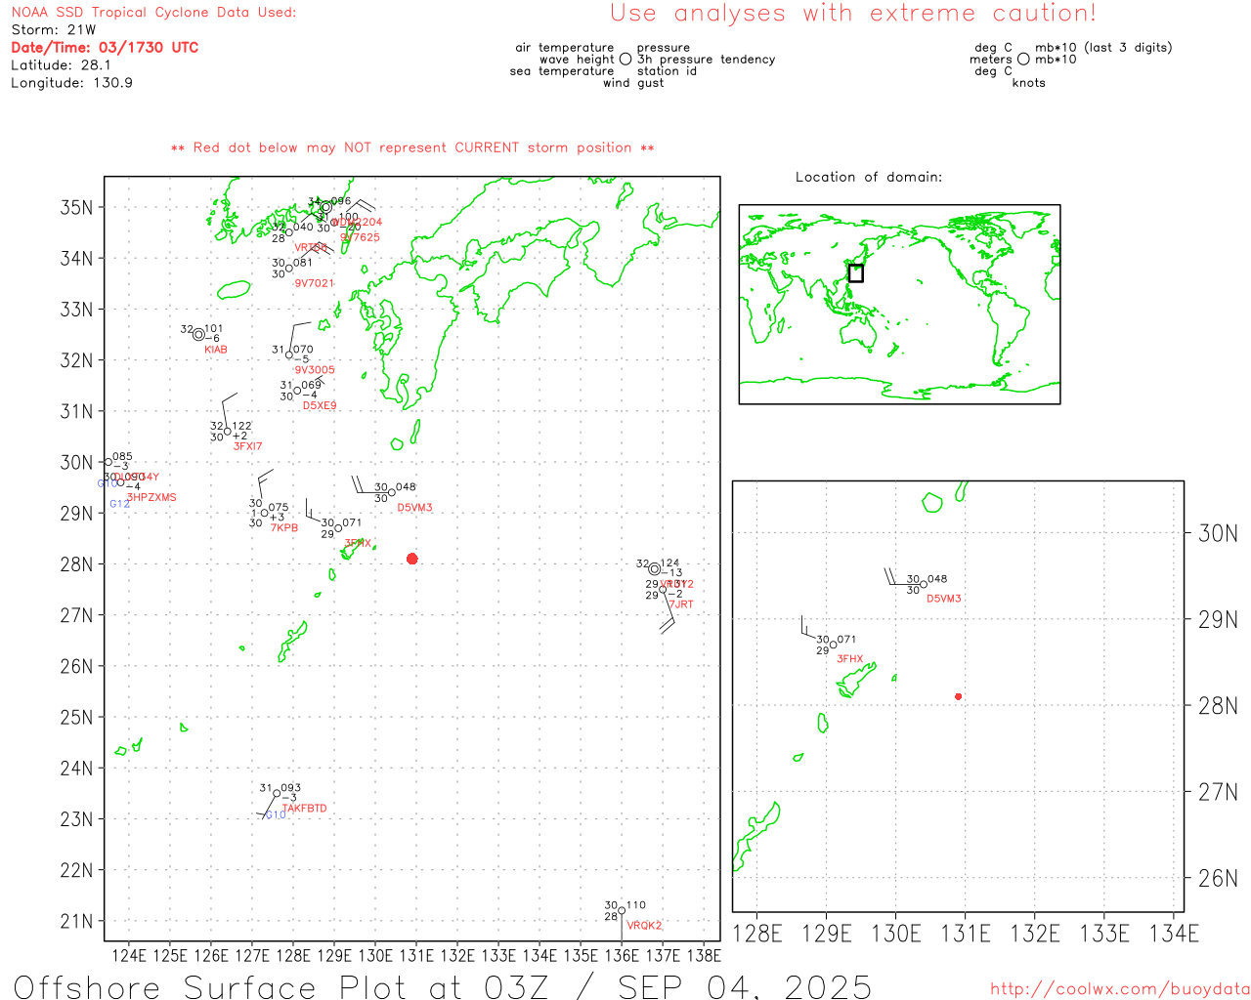Click the 'mb*10 (last 3 digits)' legend text
Image resolution: width=1251 pixels, height=1000 pixels.
(1103, 48)
